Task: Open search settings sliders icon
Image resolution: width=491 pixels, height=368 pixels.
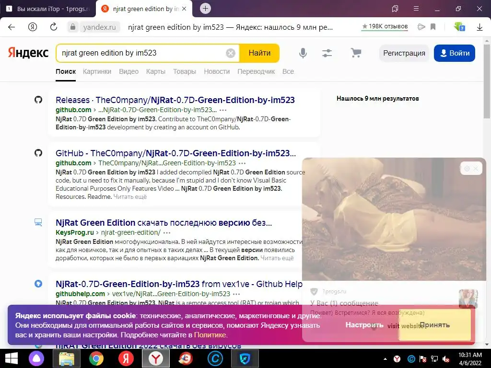Action: [x=327, y=53]
